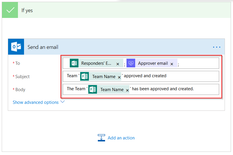Remove Team Name token from Subject
Image resolution: width=233 pixels, height=155 pixels.
point(119,77)
